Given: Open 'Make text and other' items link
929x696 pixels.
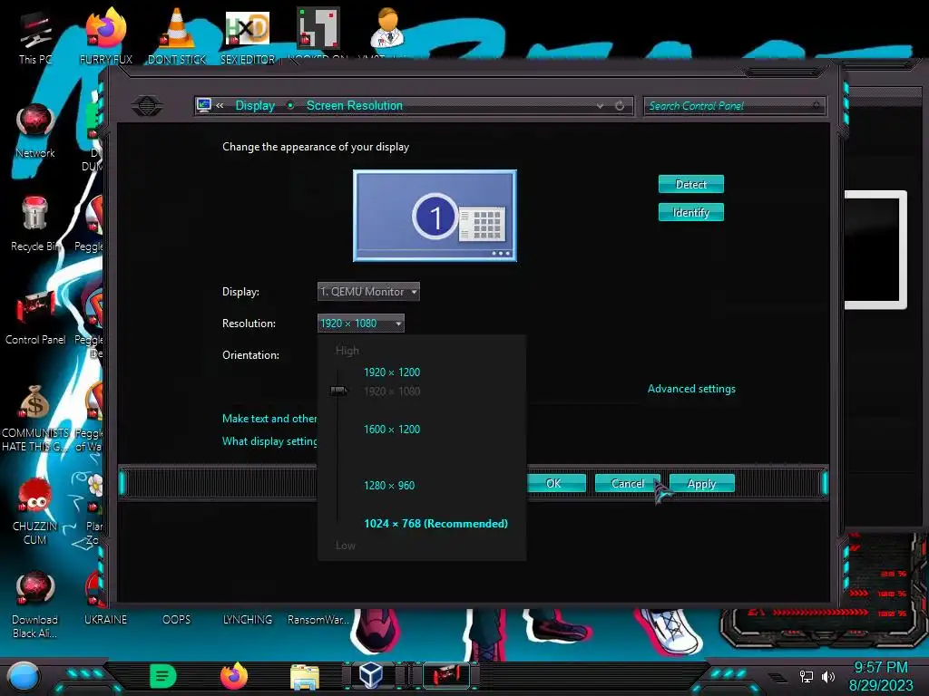Looking at the screenshot, I should click(269, 419).
